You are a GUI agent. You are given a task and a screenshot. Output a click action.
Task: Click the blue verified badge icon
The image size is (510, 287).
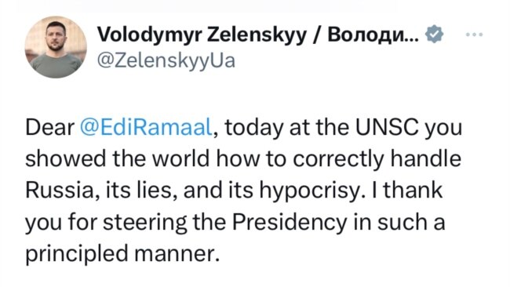tap(434, 35)
